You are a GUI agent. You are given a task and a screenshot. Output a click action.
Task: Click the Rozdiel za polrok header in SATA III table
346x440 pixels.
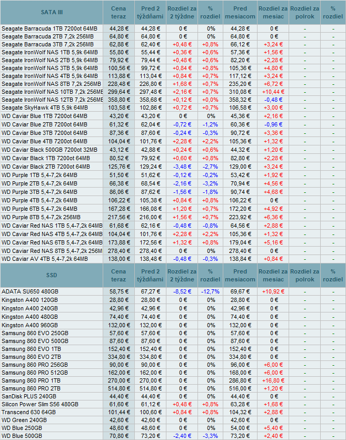click(304, 12)
